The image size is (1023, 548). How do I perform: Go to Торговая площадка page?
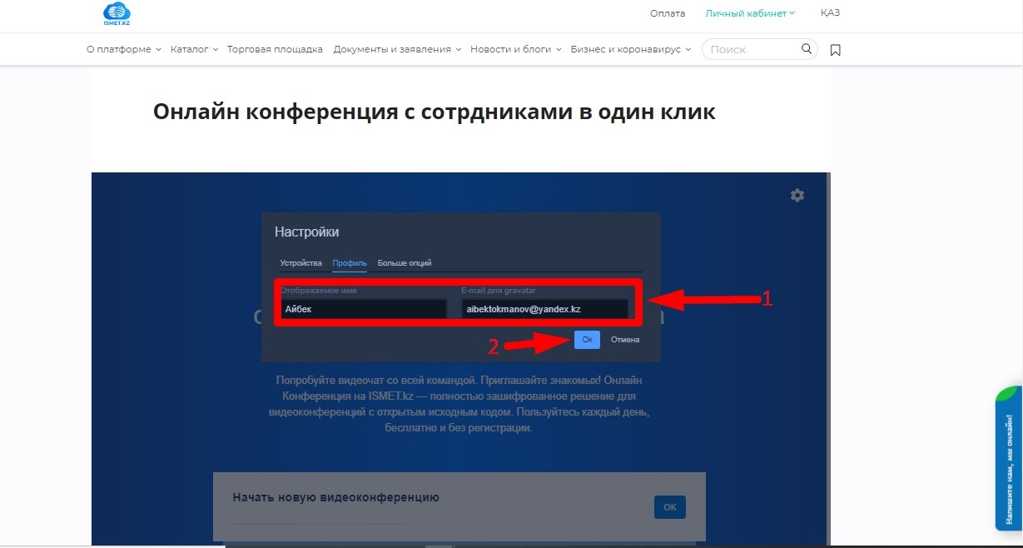275,49
